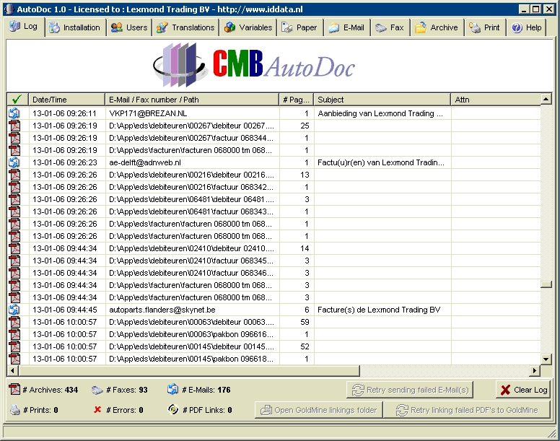The image size is (560, 441).
Task: Click PDF icon of factuur 068342 row
Action: tap(14, 187)
